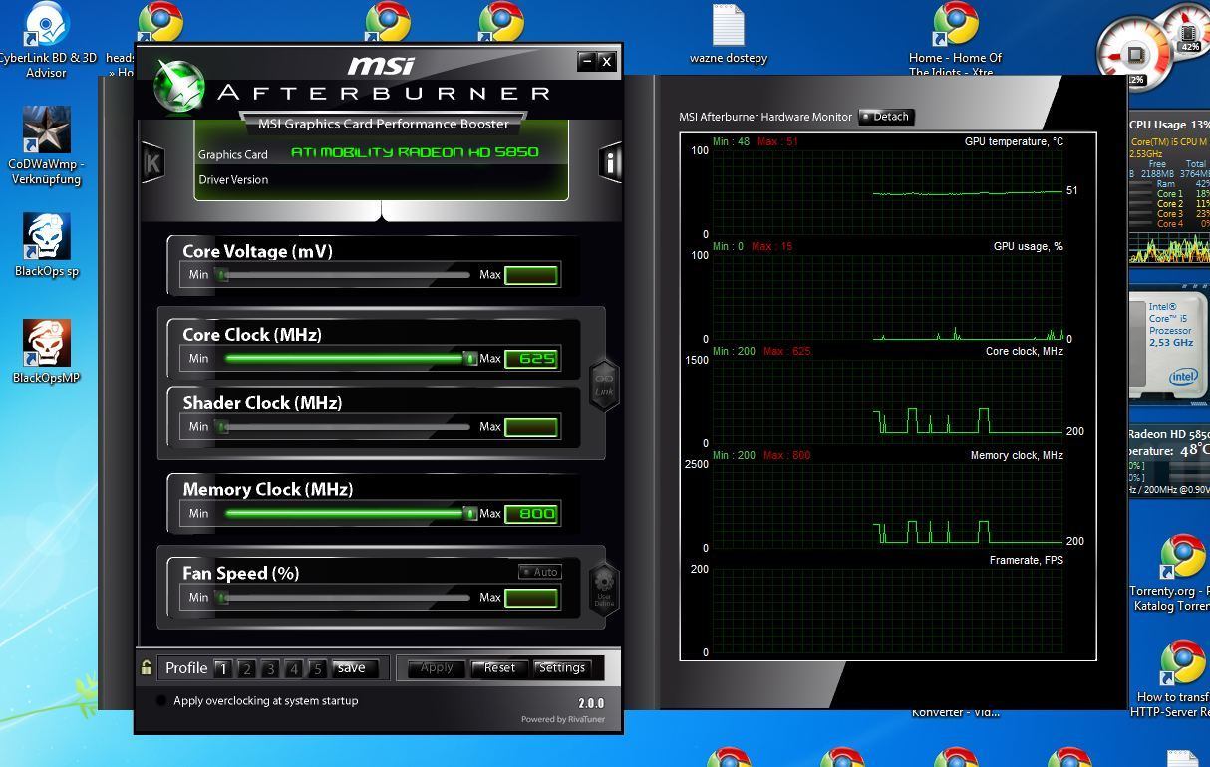Click the Shader Clock slider track
The image size is (1210, 767).
click(345, 427)
